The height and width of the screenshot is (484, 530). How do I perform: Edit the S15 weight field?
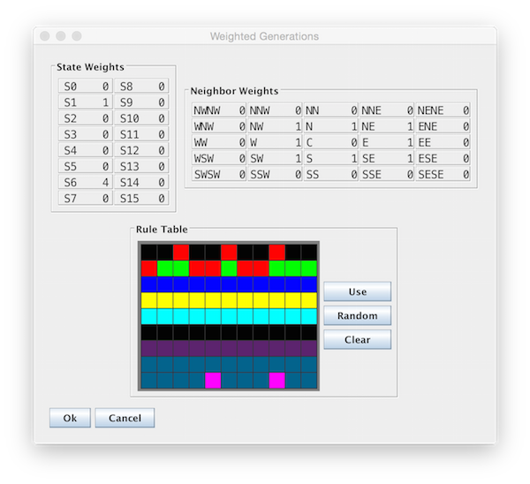(141, 198)
